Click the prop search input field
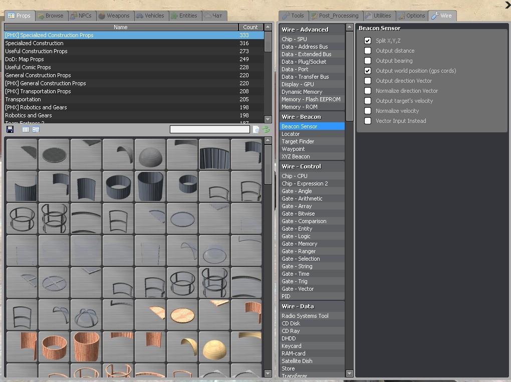Image resolution: width=511 pixels, height=382 pixels. [209, 129]
